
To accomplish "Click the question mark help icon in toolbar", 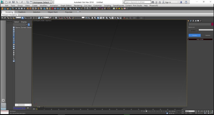I will point(66,9).
